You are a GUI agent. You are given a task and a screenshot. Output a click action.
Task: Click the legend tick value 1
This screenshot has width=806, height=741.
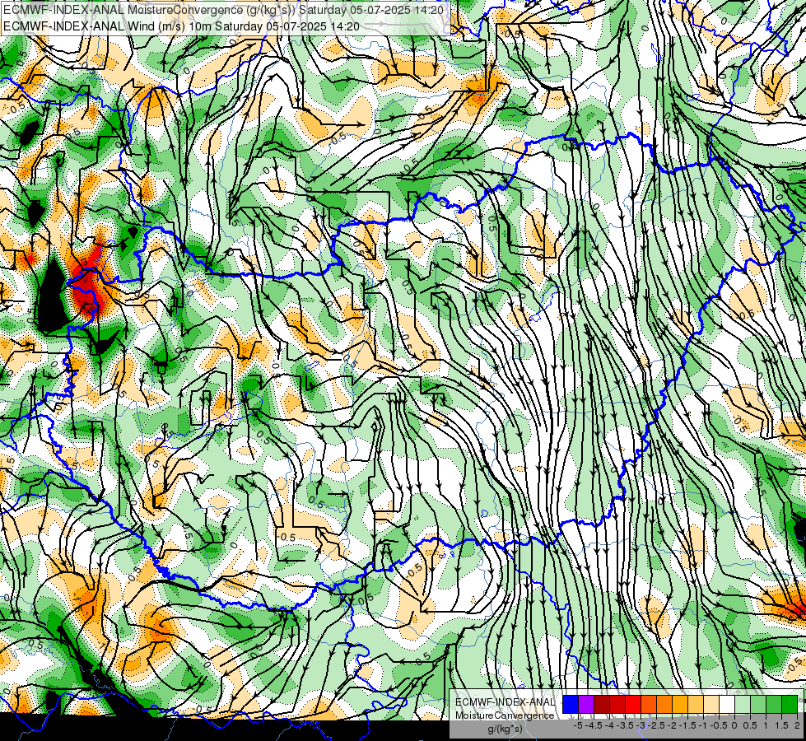766,725
